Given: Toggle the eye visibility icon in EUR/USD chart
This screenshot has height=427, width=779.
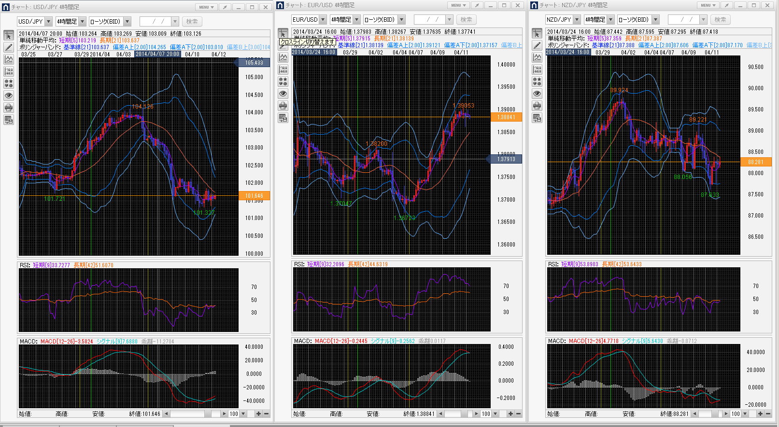Looking at the screenshot, I should click(x=283, y=94).
